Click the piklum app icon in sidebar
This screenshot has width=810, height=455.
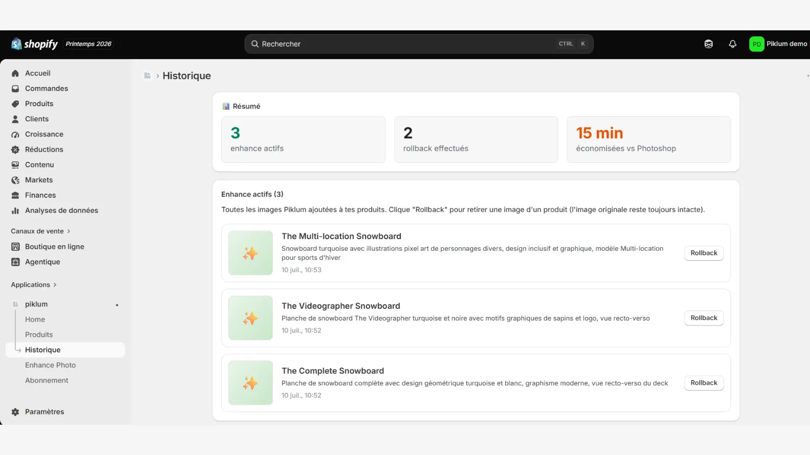pos(15,304)
